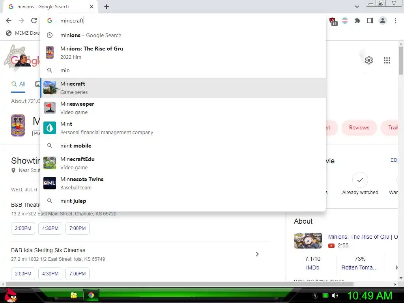This screenshot has width=404, height=303.
Task: Open Chrome's three-dot menu
Action: click(395, 21)
